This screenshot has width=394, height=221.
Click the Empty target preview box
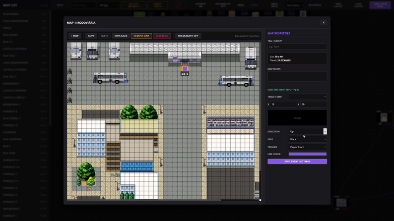click(x=297, y=117)
